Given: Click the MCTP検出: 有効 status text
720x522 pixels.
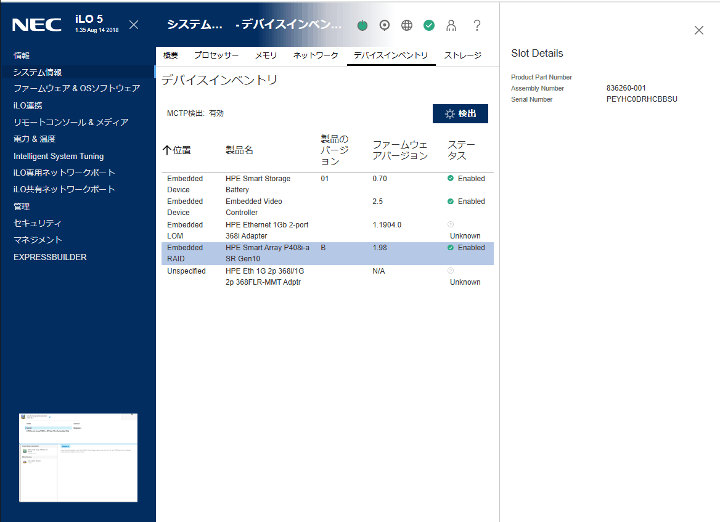Looking at the screenshot, I should (x=195, y=113).
